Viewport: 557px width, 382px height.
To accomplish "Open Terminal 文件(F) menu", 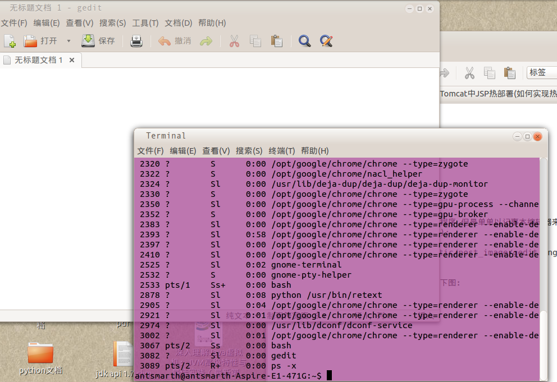I will tap(150, 151).
